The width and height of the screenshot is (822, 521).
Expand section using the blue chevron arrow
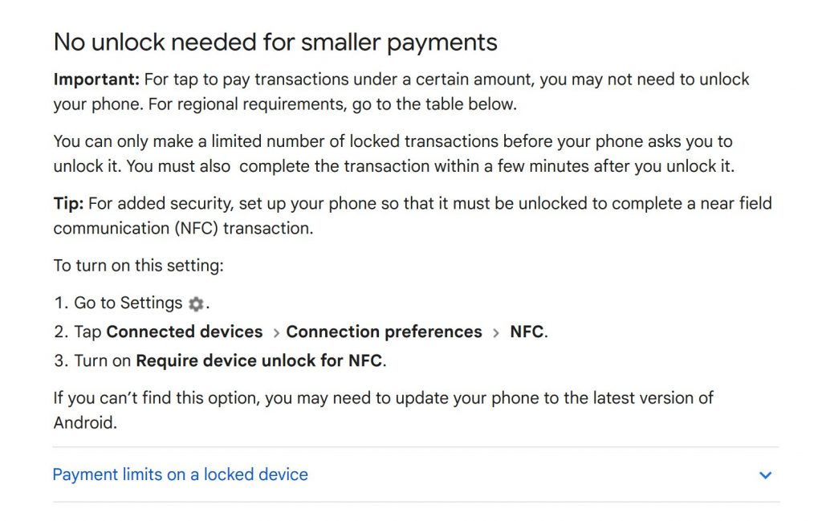(765, 475)
